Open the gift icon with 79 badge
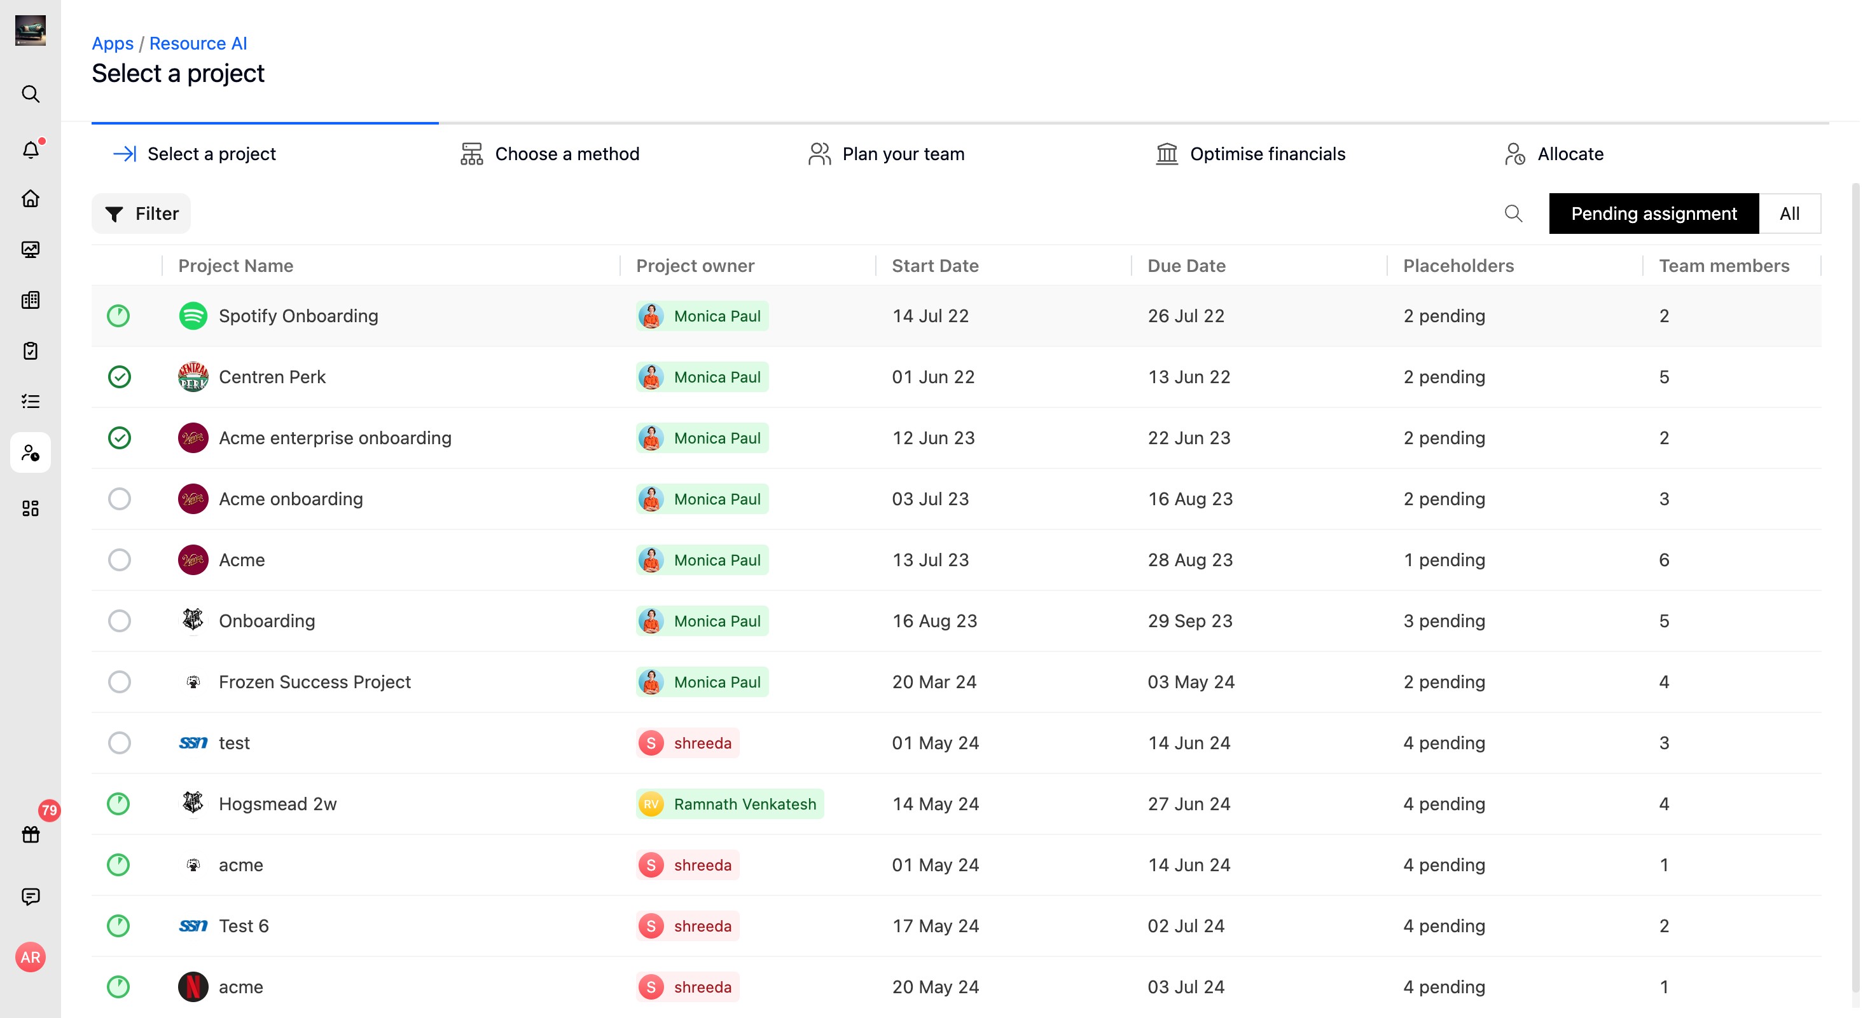The height and width of the screenshot is (1018, 1870). pyautogui.click(x=31, y=834)
